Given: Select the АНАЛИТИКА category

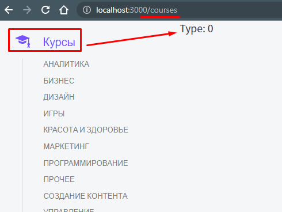Looking at the screenshot, I should (x=66, y=64).
